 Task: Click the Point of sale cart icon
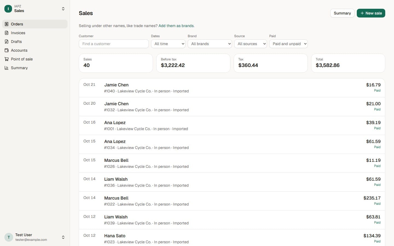(x=7, y=59)
